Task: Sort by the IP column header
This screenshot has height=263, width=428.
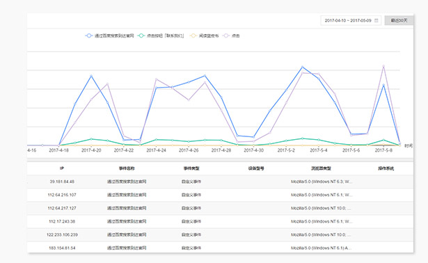Action: 62,168
